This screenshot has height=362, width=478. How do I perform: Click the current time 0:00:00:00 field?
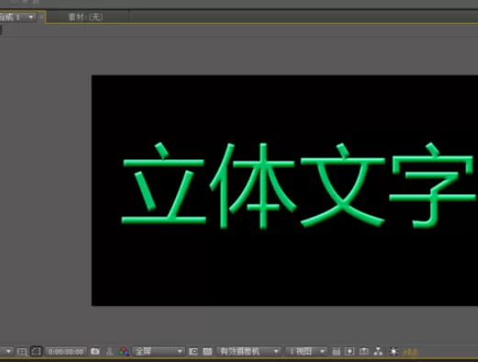(66, 352)
